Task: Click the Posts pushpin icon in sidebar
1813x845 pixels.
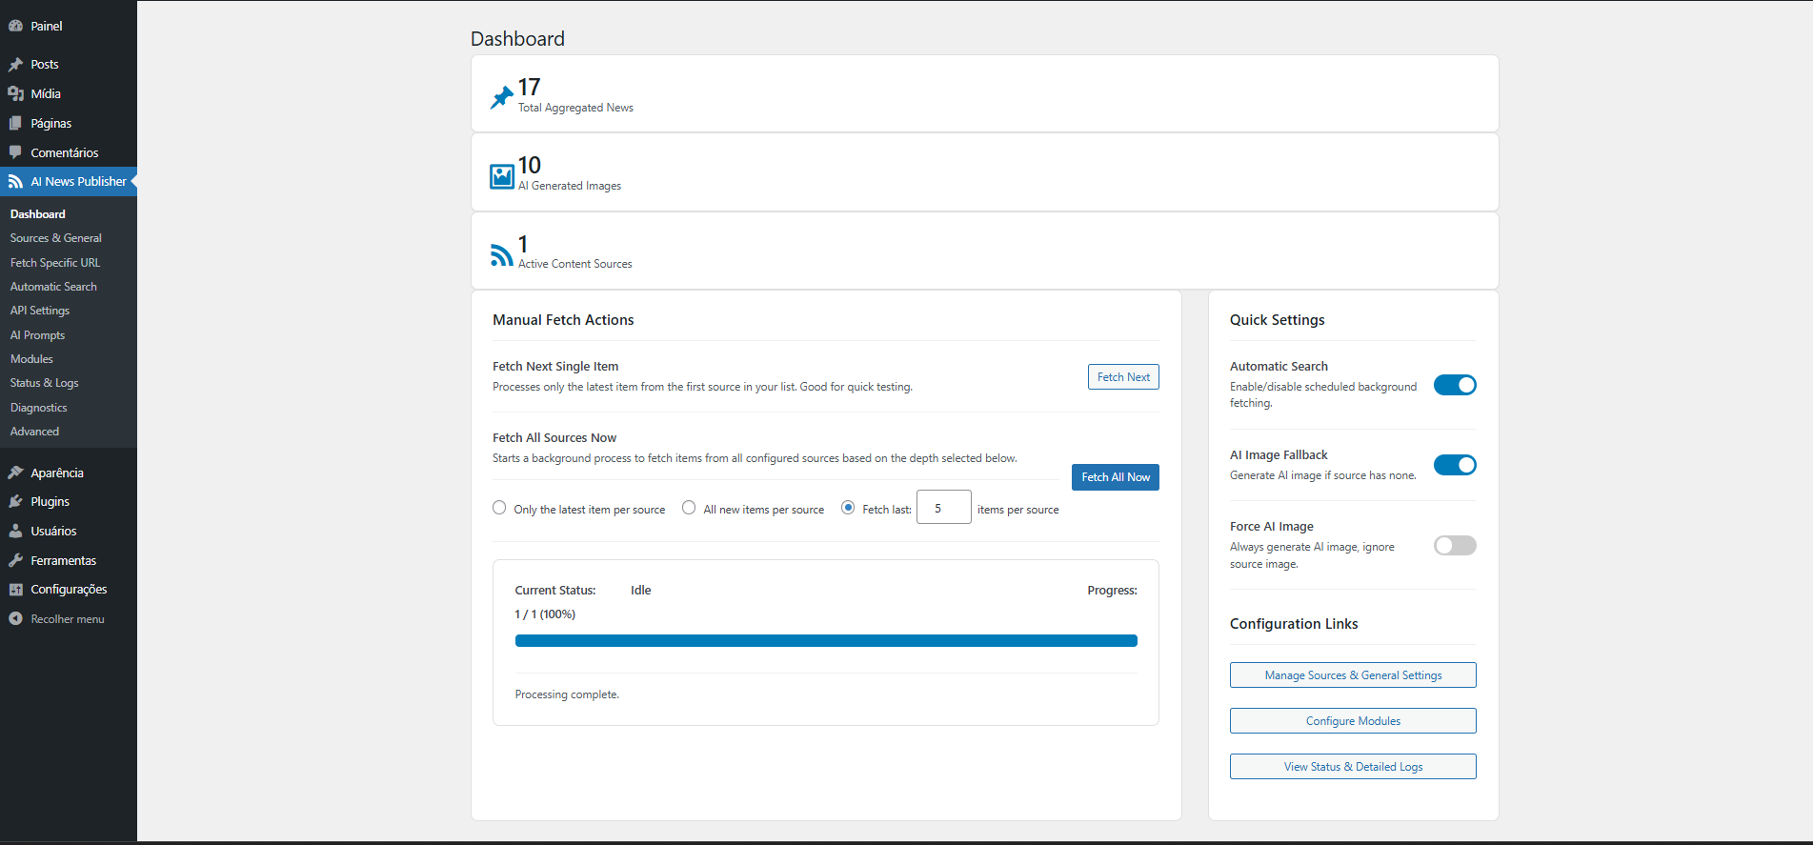Action: (x=15, y=65)
